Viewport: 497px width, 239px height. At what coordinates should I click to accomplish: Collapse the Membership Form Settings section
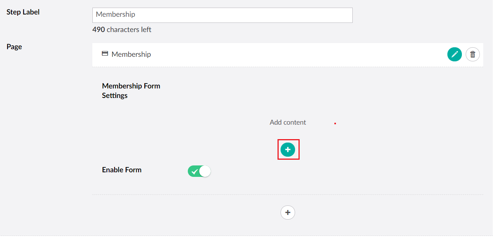pyautogui.click(x=131, y=90)
